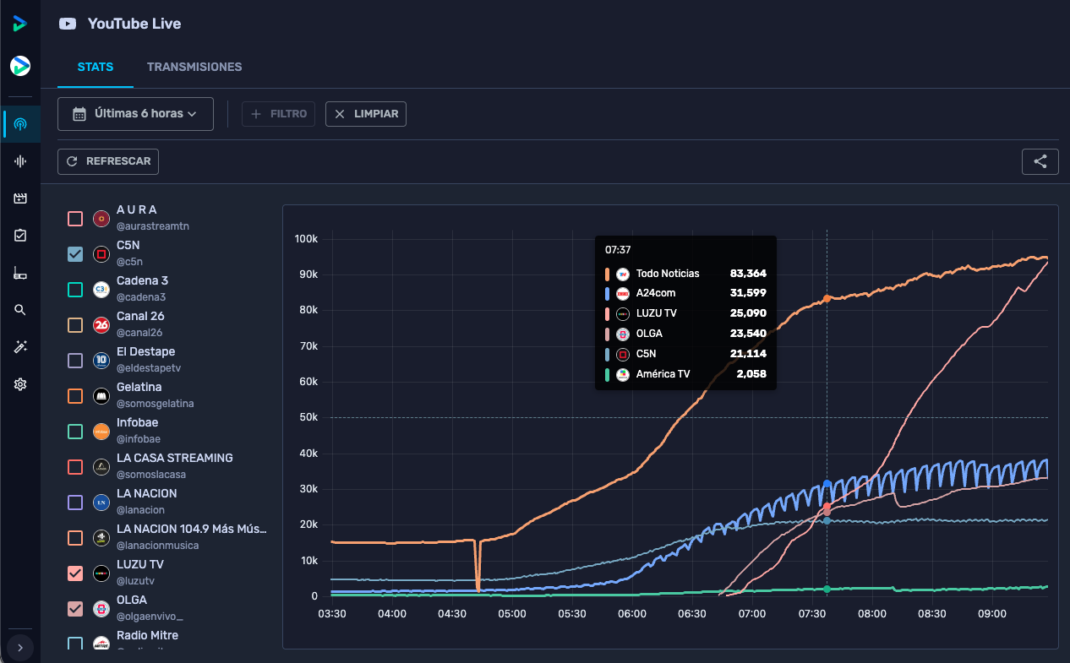Click the YouTube logo icon in header

[x=68, y=24]
